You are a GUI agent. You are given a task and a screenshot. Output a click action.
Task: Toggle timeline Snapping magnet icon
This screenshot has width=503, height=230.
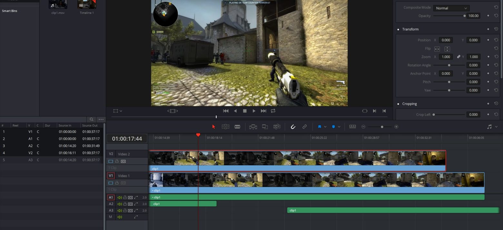(x=293, y=127)
